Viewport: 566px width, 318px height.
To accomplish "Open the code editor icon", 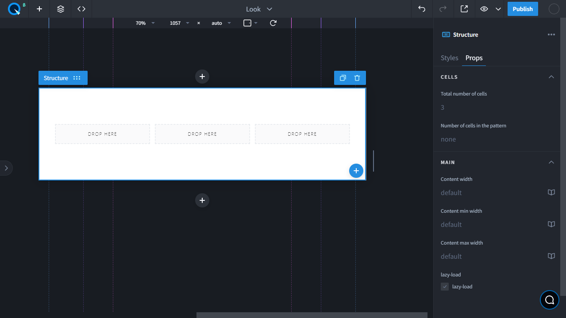I will (81, 9).
